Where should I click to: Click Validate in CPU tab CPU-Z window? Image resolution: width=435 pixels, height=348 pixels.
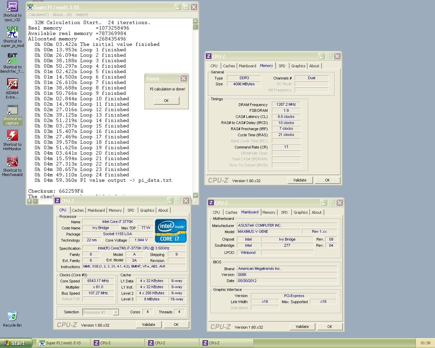(149, 325)
